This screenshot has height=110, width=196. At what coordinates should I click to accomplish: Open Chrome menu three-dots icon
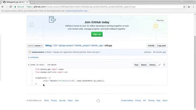click(193, 7)
